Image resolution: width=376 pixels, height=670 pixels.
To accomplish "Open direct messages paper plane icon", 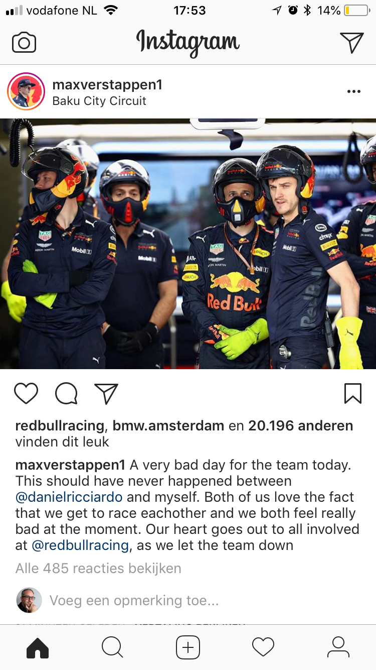I will click(351, 43).
